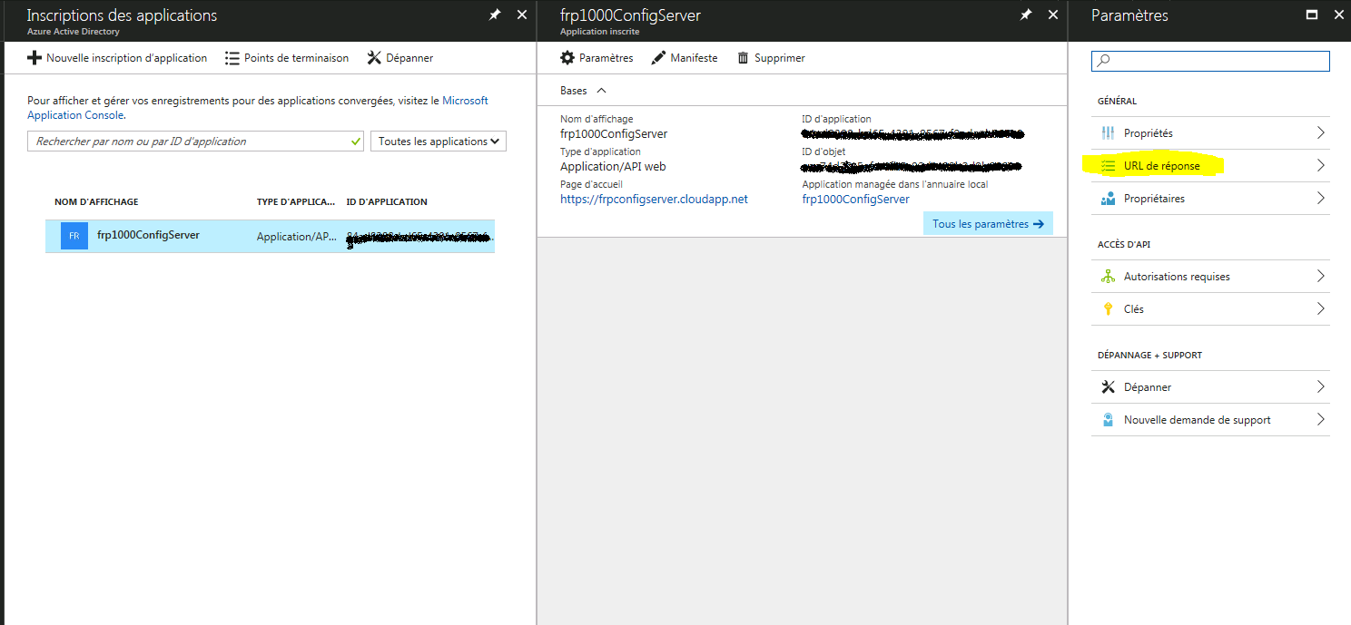Select Nouvelle inscription d'application
Screen dimensions: 1351x625
tap(126, 58)
